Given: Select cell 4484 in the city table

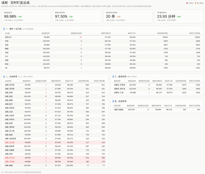Looking at the screenshot, I should [x=198, y=41].
